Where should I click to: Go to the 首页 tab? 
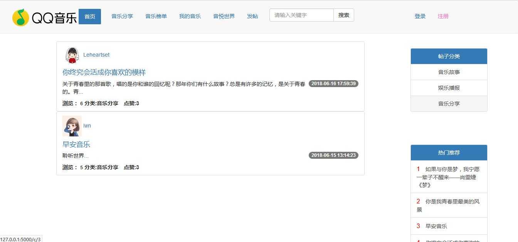click(90, 17)
